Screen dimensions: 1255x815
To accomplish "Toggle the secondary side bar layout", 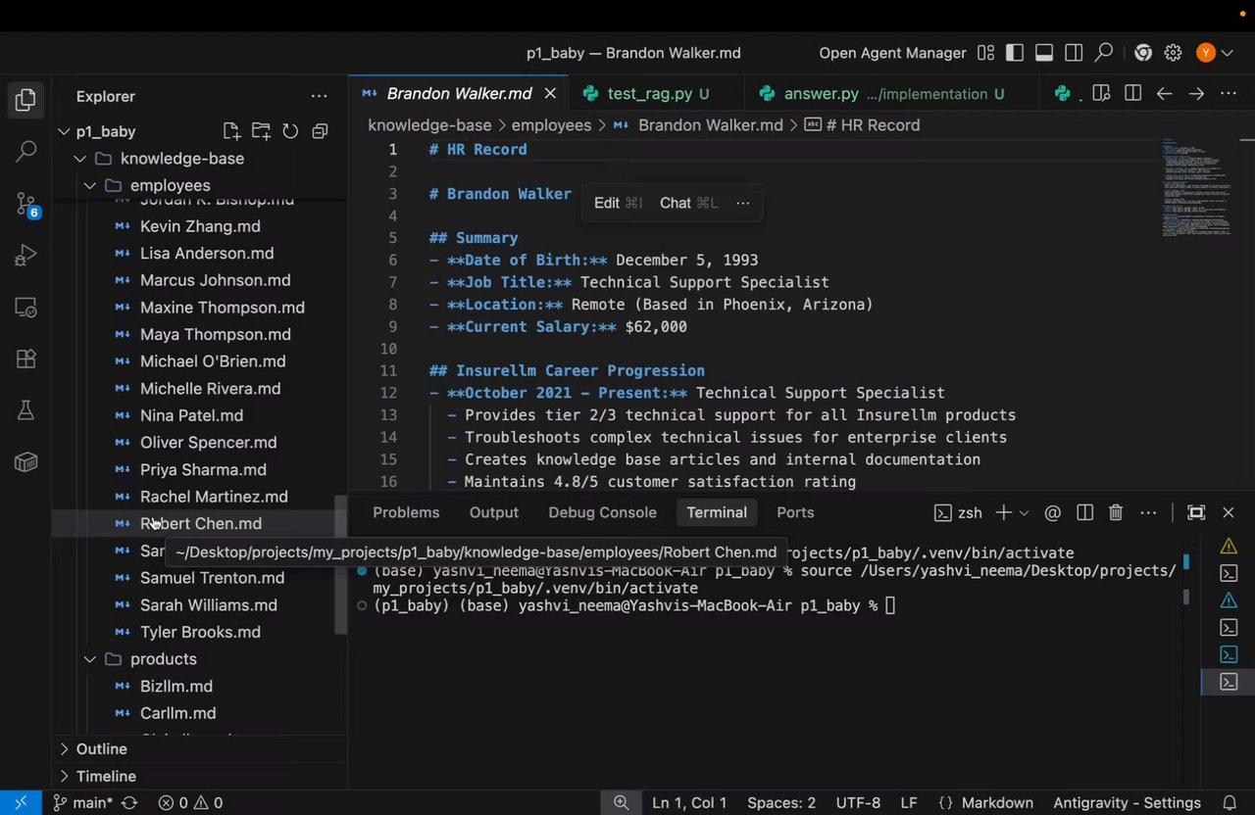I will (1074, 53).
